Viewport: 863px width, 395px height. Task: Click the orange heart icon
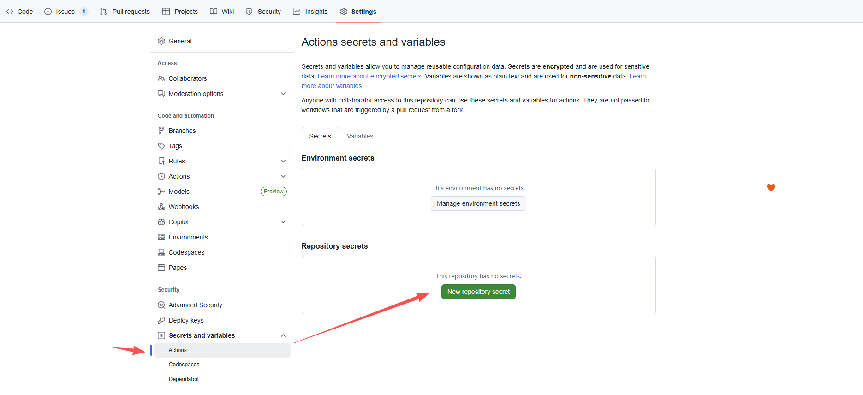[x=771, y=187]
